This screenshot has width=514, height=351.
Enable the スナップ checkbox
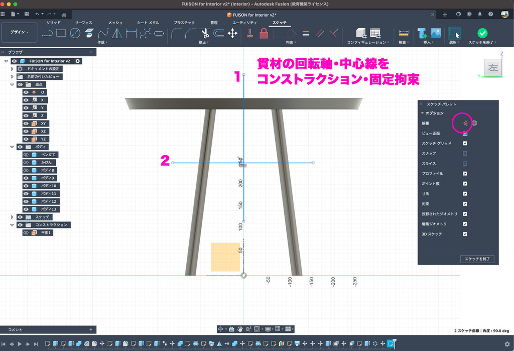(465, 154)
